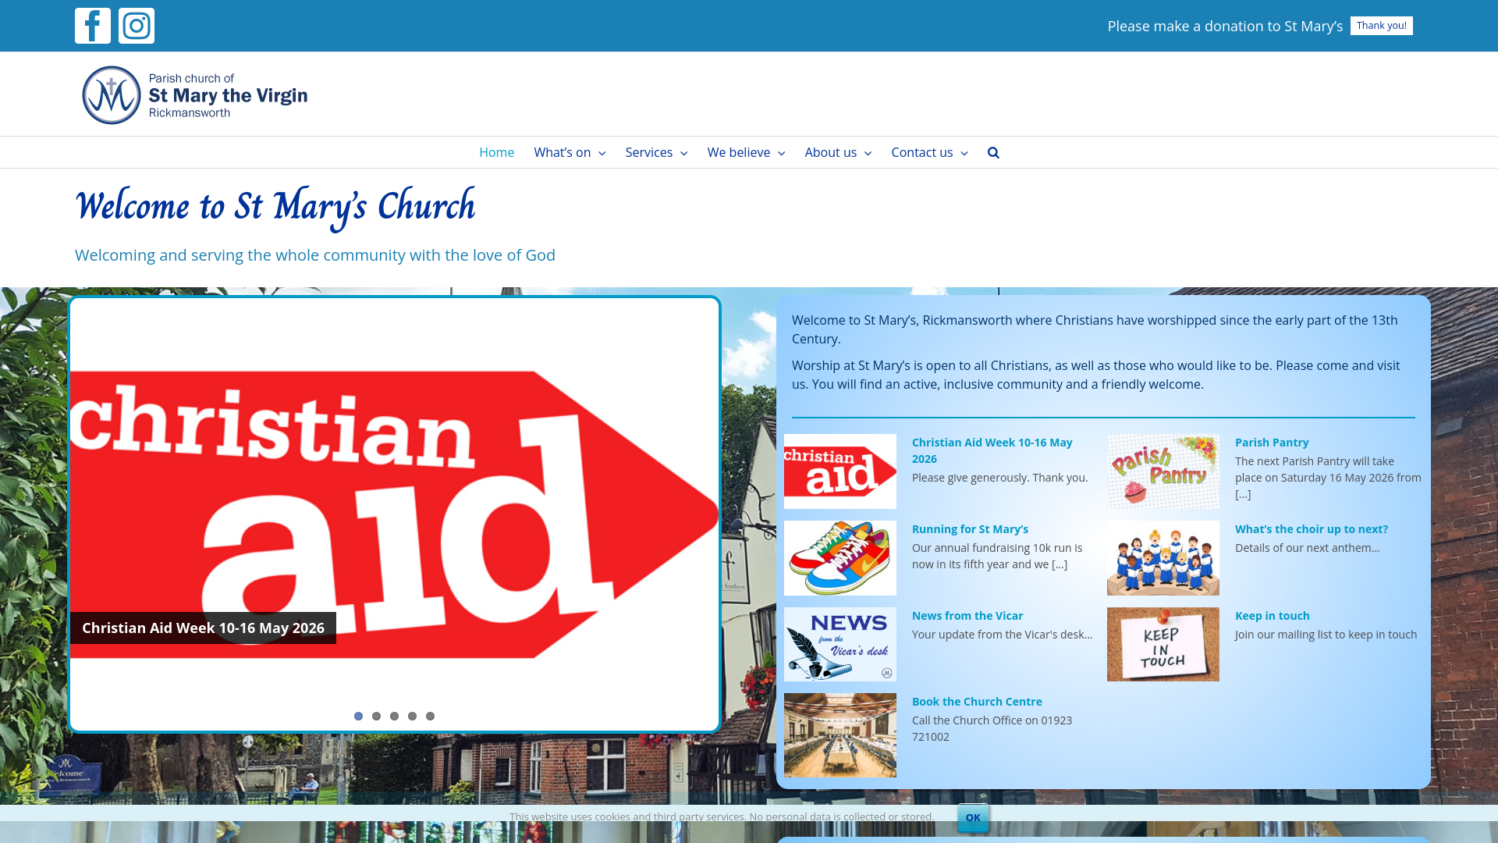The image size is (1498, 843).
Task: Open the Book the Church Centre link
Action: (977, 701)
